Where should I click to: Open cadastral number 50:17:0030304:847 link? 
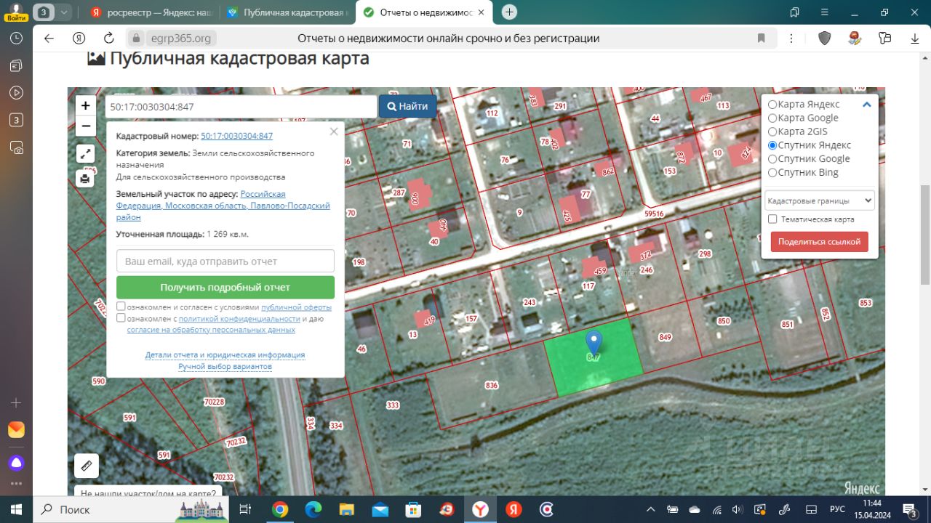coord(237,136)
